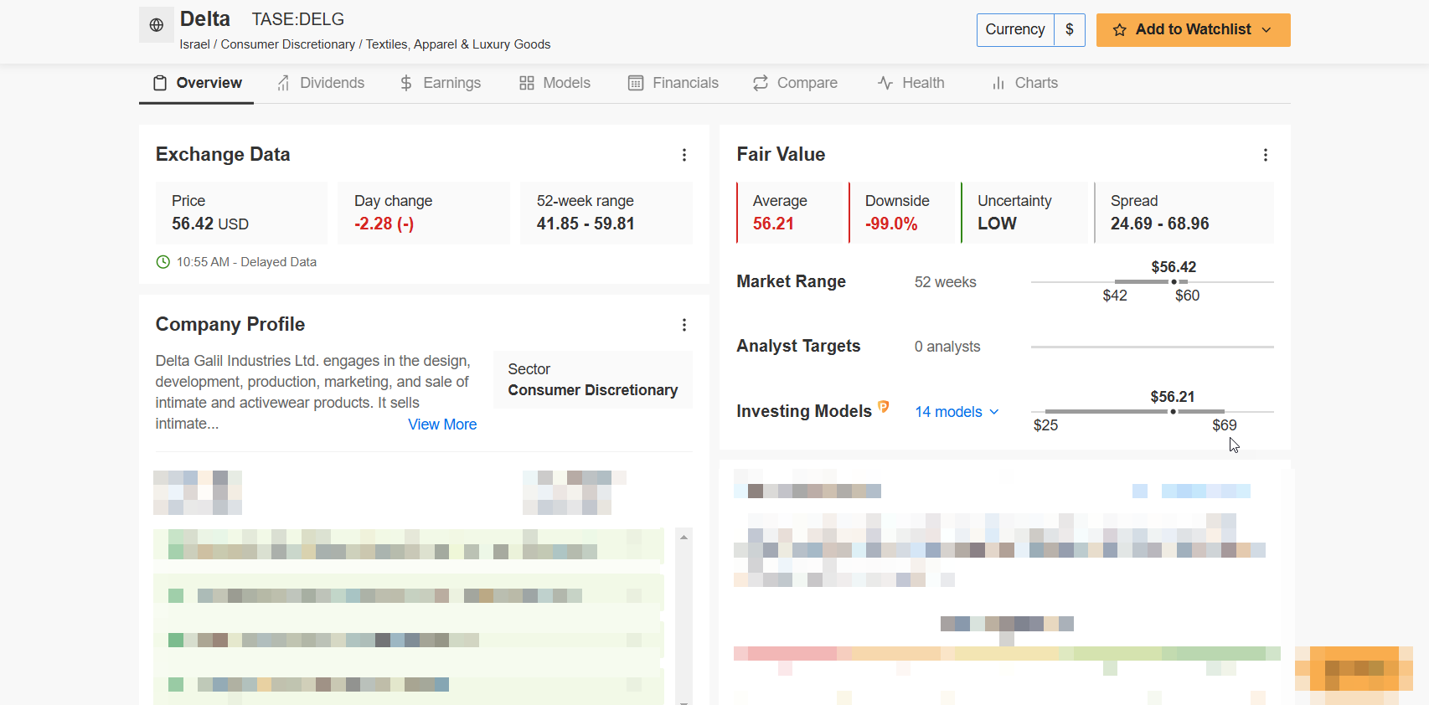Select the Compare tab
1429x705 pixels.
pyautogui.click(x=795, y=83)
